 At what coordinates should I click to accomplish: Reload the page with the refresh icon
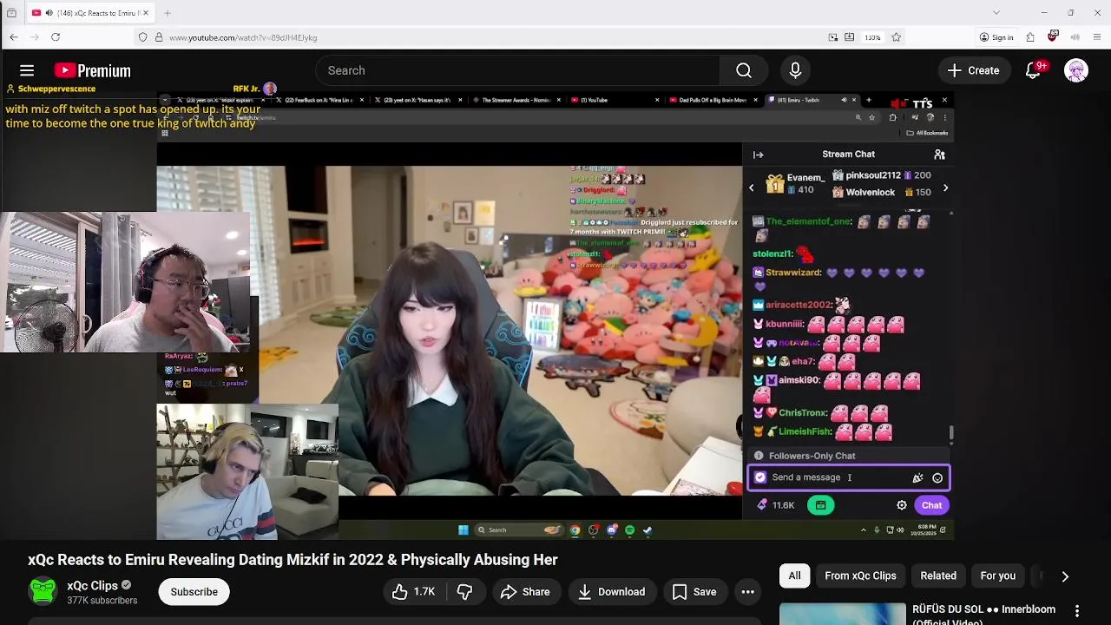56,37
